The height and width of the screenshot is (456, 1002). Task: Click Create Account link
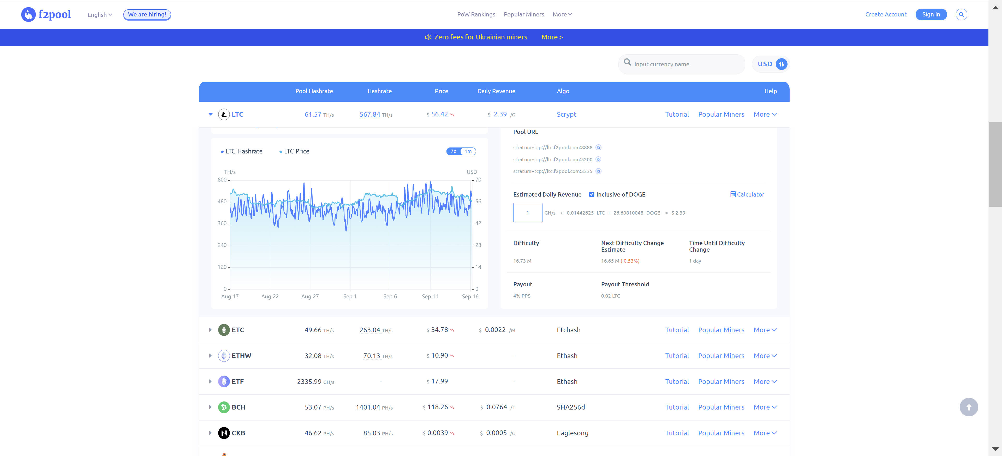tap(886, 14)
